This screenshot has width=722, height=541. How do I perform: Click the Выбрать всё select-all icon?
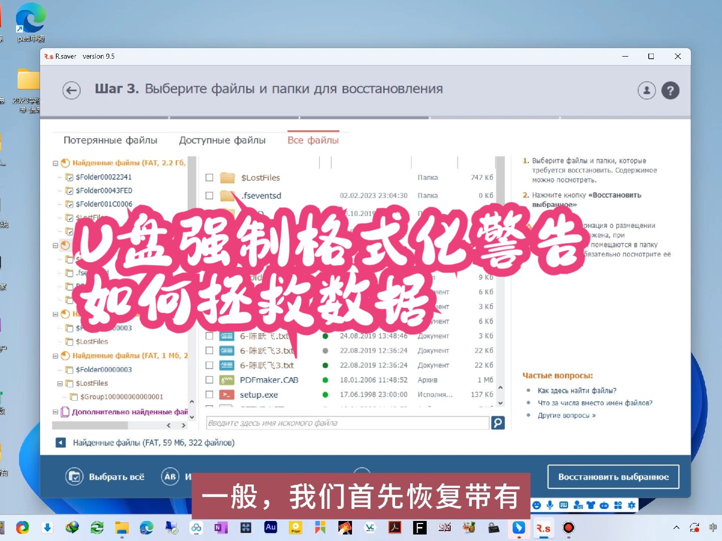(x=74, y=476)
